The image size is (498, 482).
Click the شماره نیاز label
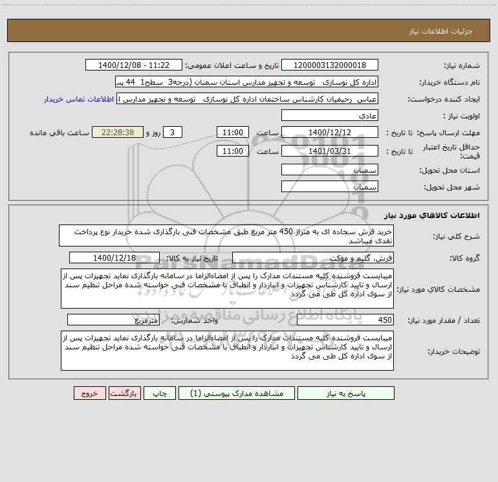[x=462, y=65]
